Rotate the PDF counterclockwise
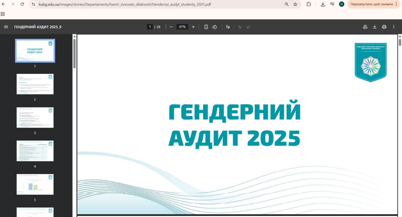The width and height of the screenshot is (402, 217). point(215,27)
